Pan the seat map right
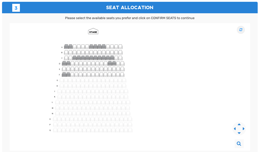The height and width of the screenshot is (152, 261). pos(244,129)
